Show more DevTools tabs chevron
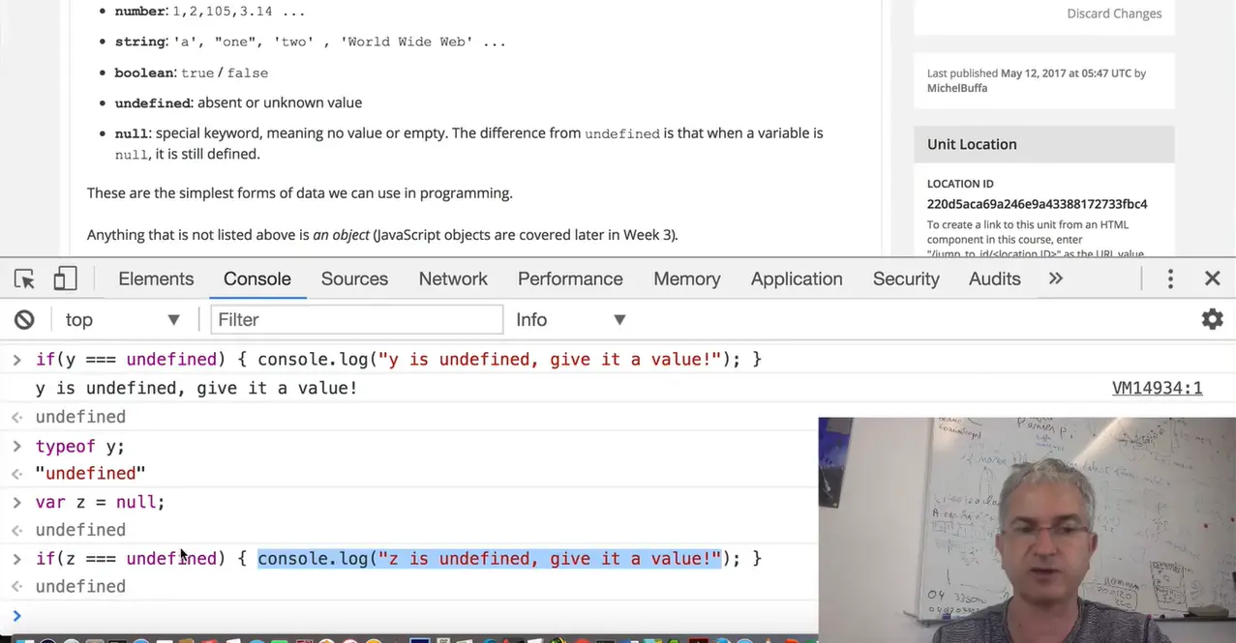Image resolution: width=1236 pixels, height=643 pixels. pos(1056,278)
